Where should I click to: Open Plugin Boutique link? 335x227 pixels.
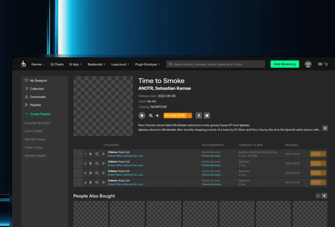pyautogui.click(x=147, y=64)
